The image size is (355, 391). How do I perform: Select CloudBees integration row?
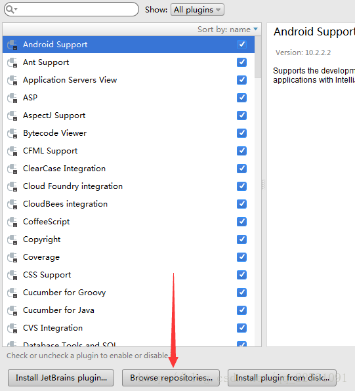(x=129, y=204)
